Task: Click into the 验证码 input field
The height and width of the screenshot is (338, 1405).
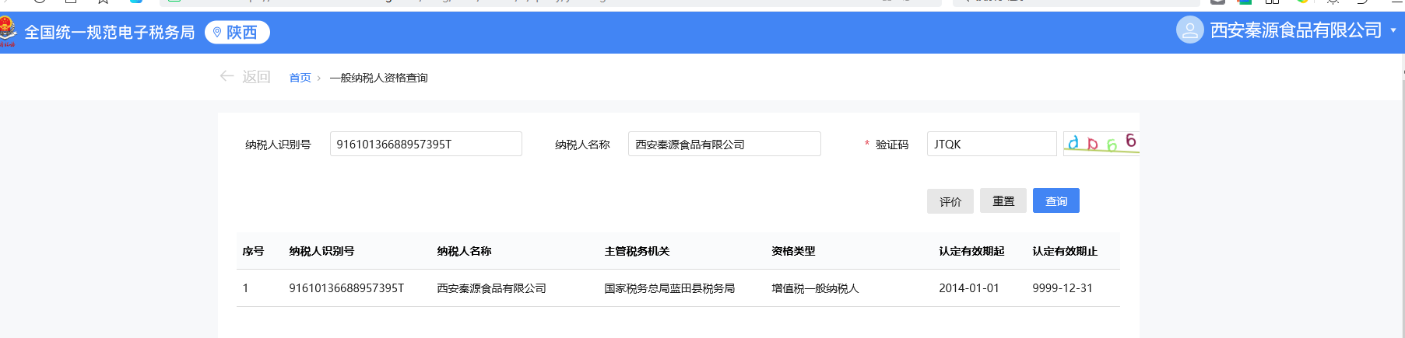Action: click(x=991, y=144)
